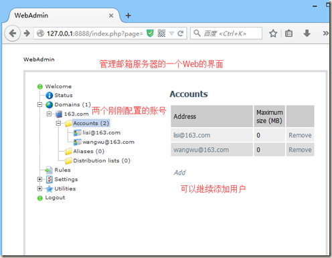Image resolution: width=332 pixels, height=258 pixels.
Task: Reload page with refresh icon
Action: tap(180, 33)
